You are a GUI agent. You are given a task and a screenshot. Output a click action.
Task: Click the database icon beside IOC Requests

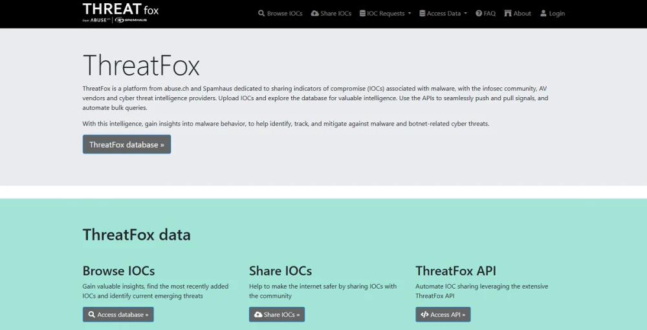pyautogui.click(x=362, y=13)
